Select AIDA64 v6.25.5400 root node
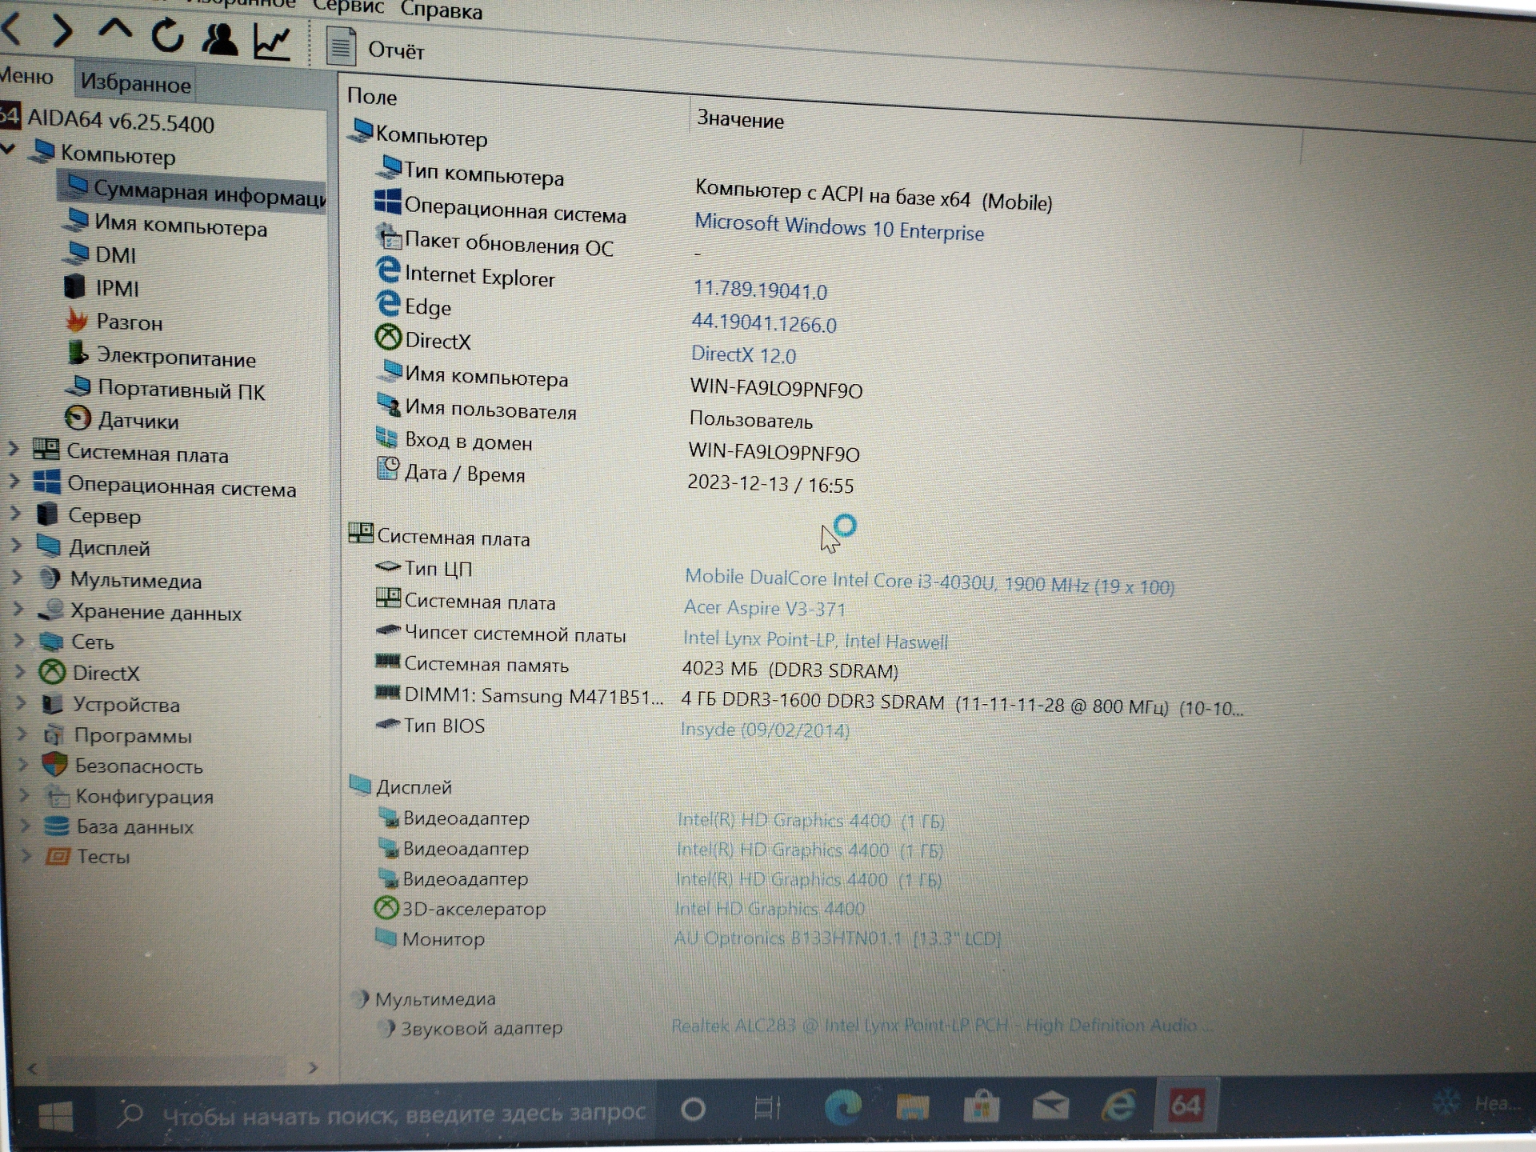 tap(121, 122)
